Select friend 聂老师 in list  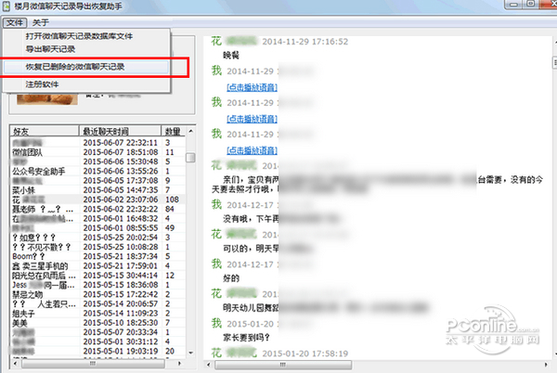coord(43,209)
